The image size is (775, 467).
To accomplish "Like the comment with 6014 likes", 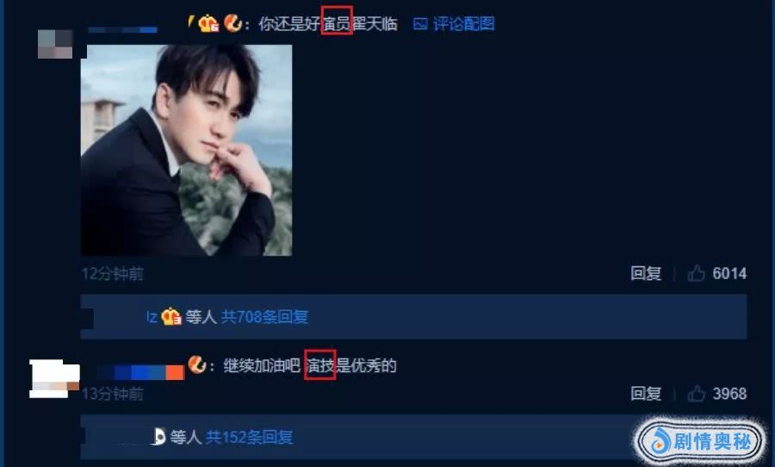I will pyautogui.click(x=696, y=272).
